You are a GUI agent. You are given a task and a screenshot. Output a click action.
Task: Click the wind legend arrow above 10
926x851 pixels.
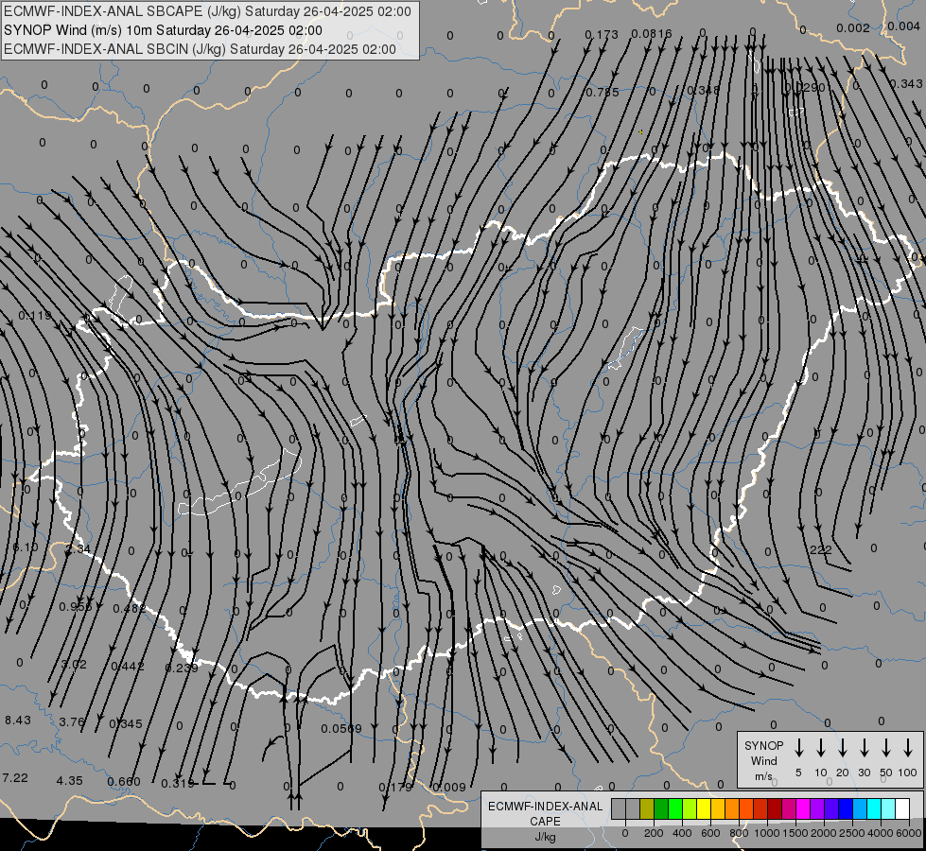[x=820, y=748]
